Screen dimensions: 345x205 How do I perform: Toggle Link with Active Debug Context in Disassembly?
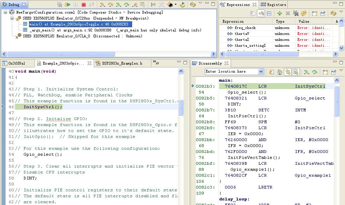click(x=288, y=72)
